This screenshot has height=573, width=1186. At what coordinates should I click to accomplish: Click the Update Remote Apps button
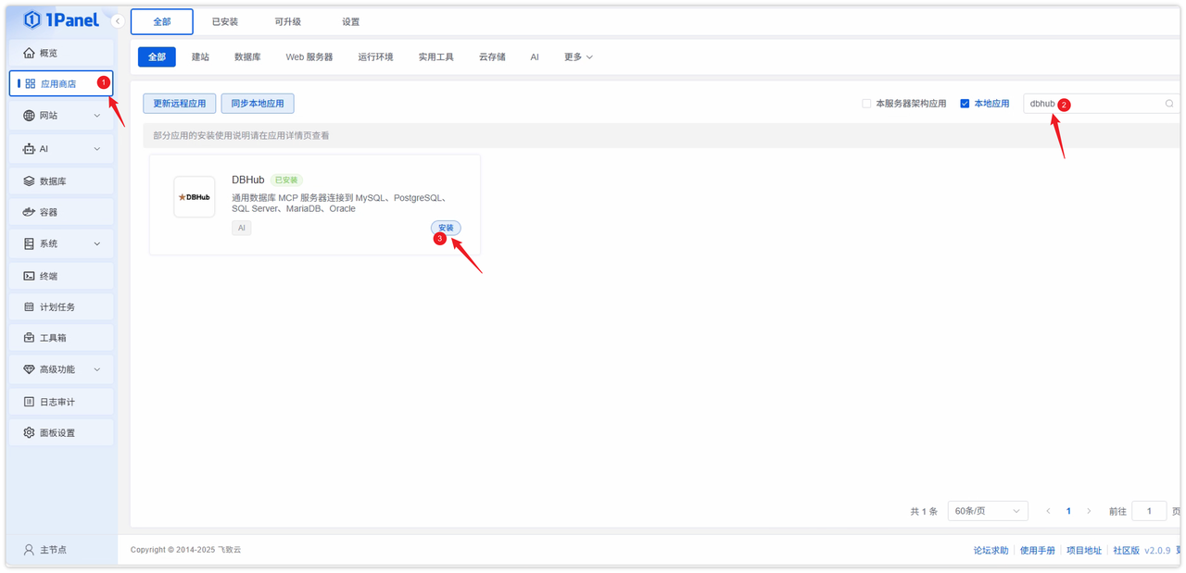click(180, 104)
